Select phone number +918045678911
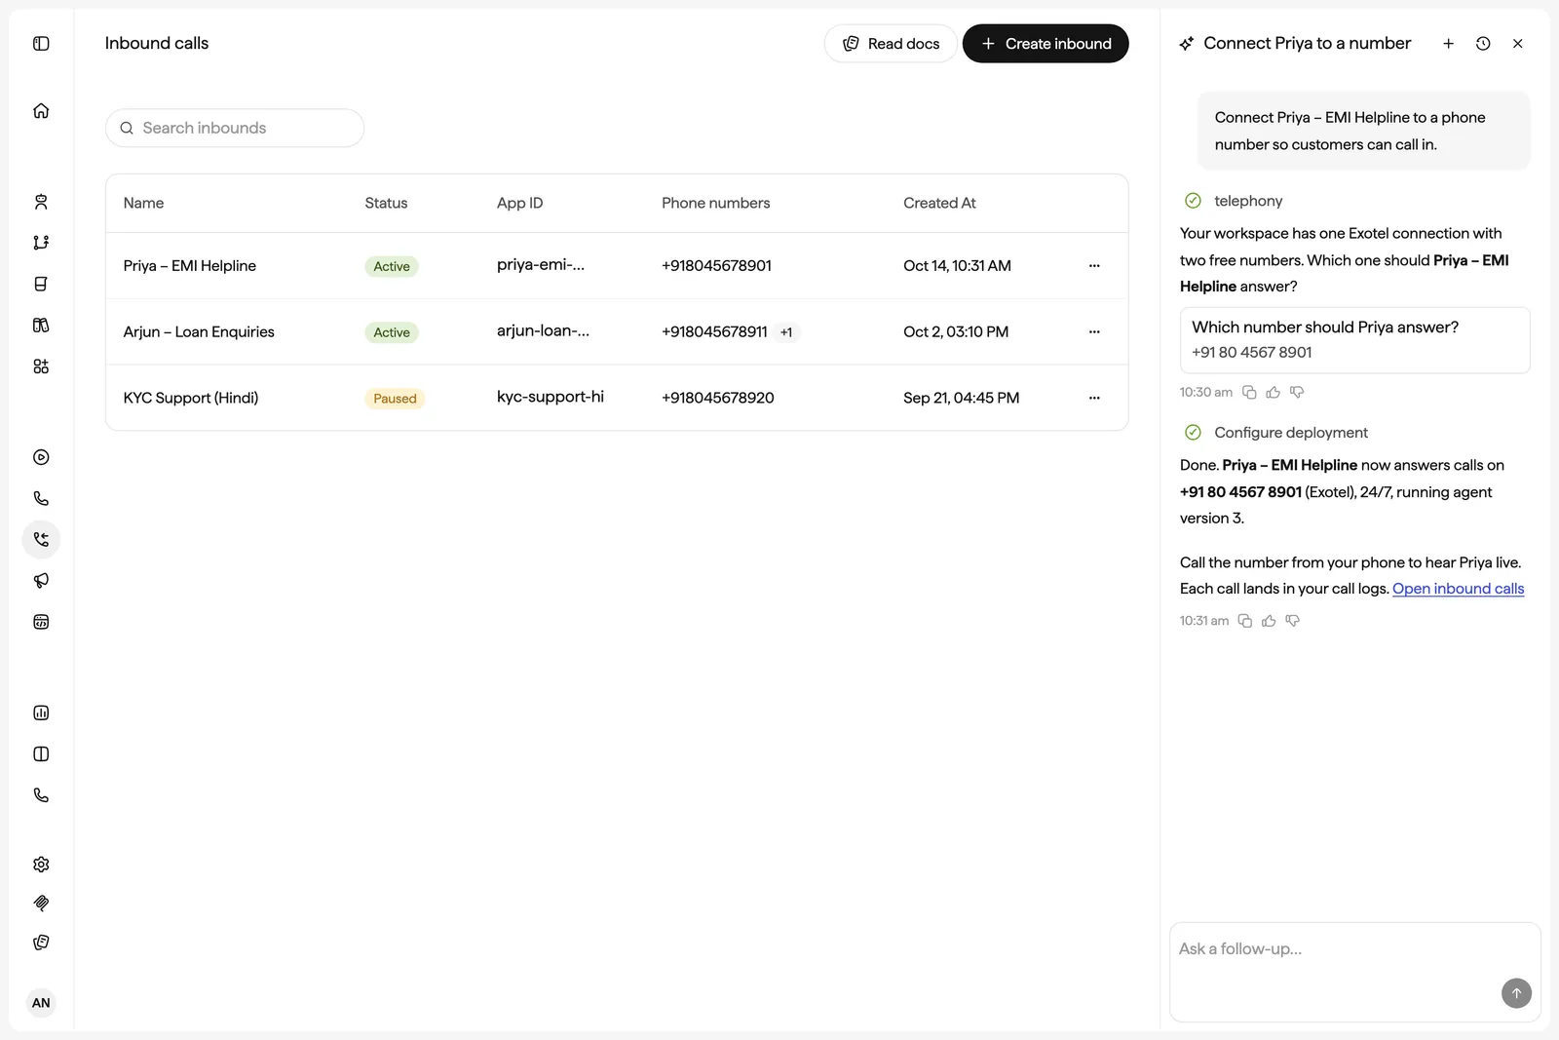Viewport: 1559px width, 1040px height. click(x=714, y=332)
